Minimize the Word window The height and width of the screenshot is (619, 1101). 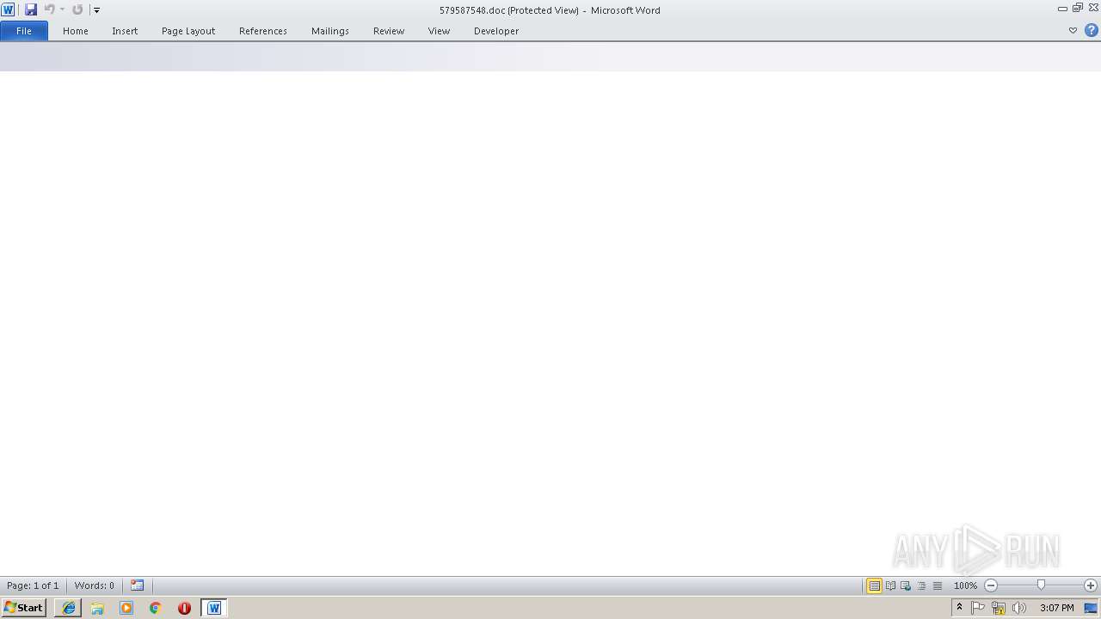1062,8
